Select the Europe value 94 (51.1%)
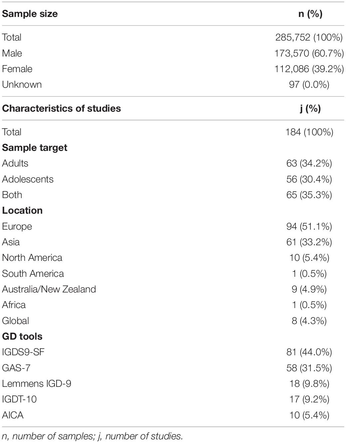This screenshot has height=443, width=346. pos(309,226)
